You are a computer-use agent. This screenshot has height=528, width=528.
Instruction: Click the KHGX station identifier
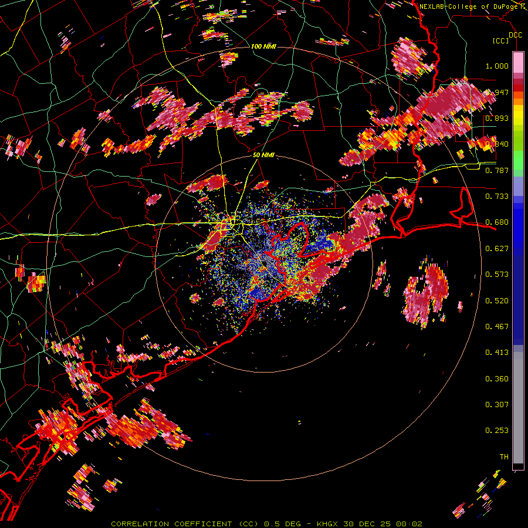[328, 524]
